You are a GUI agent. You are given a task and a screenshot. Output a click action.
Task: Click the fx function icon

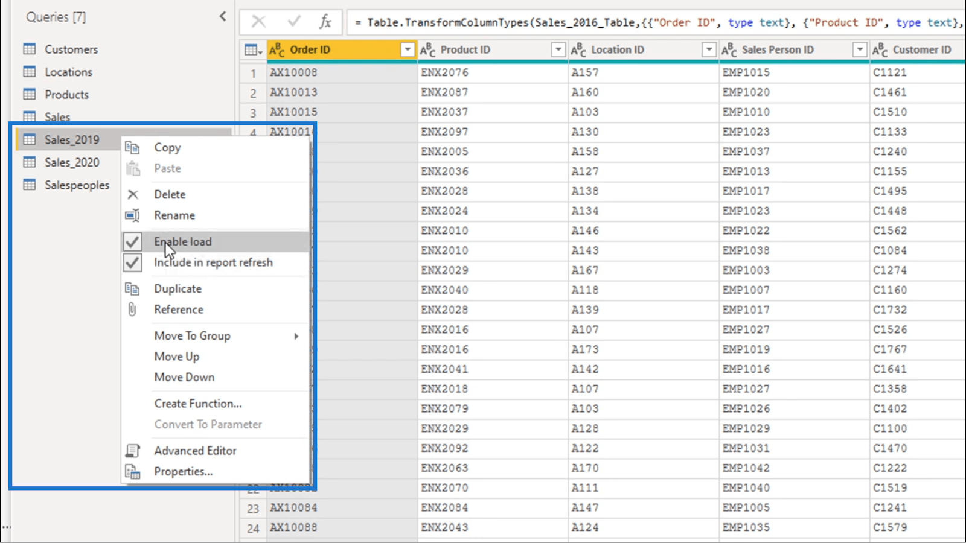click(325, 22)
